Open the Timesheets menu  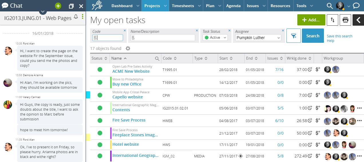(183, 6)
